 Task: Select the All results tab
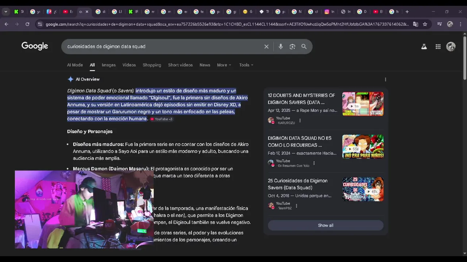pyautogui.click(x=92, y=65)
